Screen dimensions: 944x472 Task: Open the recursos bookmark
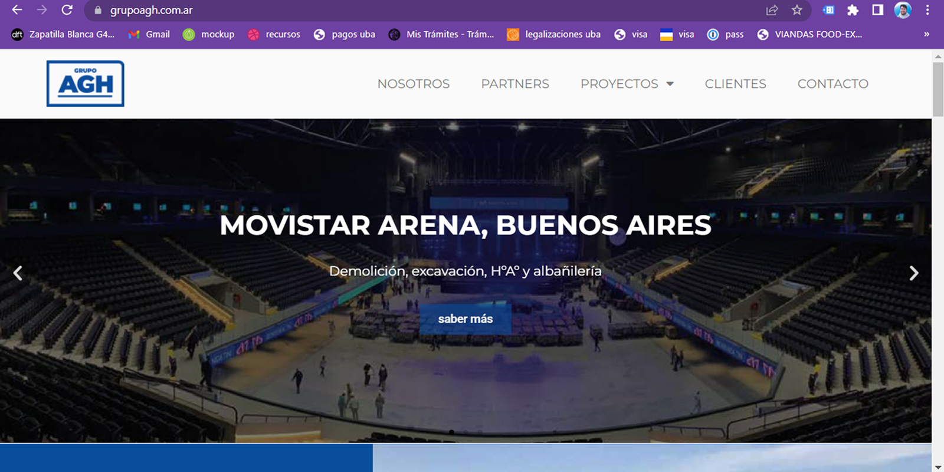click(274, 34)
